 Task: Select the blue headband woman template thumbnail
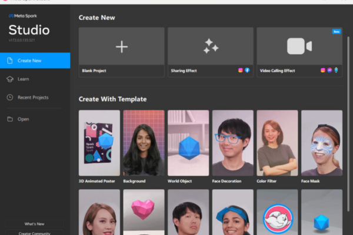point(233,212)
